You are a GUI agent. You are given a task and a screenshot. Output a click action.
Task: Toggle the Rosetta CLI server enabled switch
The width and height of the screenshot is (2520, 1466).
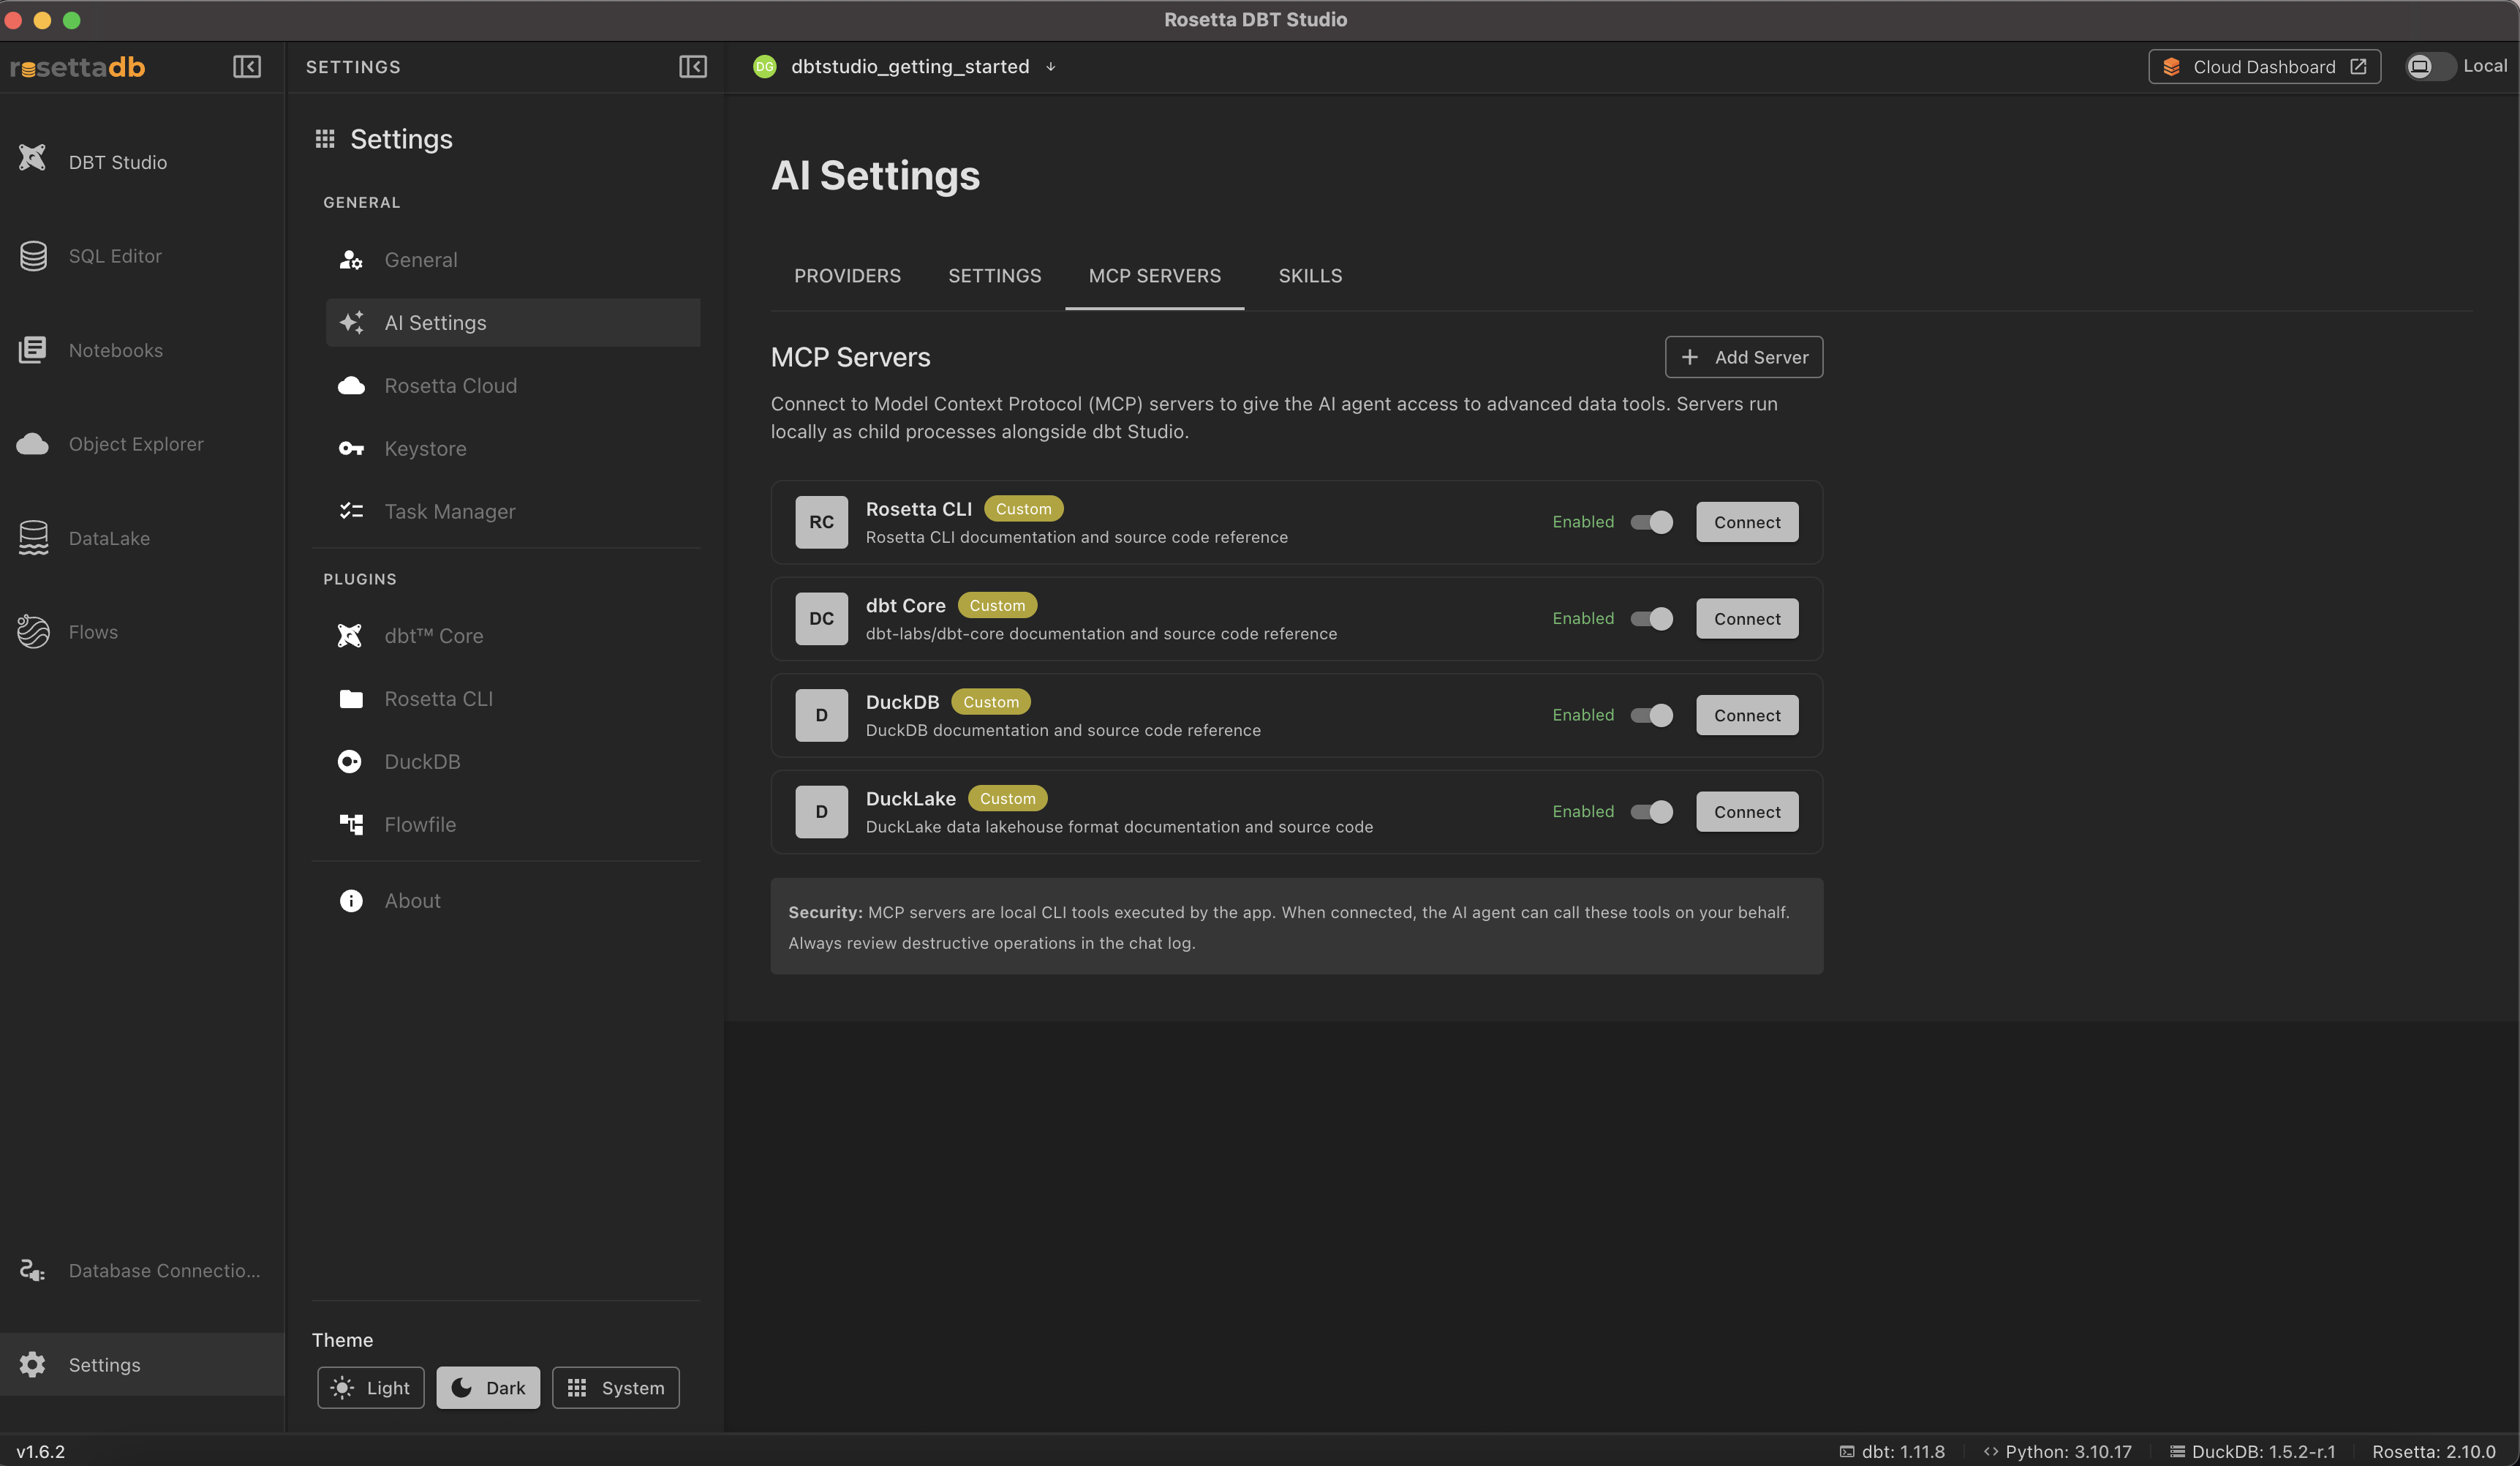[x=1652, y=522]
